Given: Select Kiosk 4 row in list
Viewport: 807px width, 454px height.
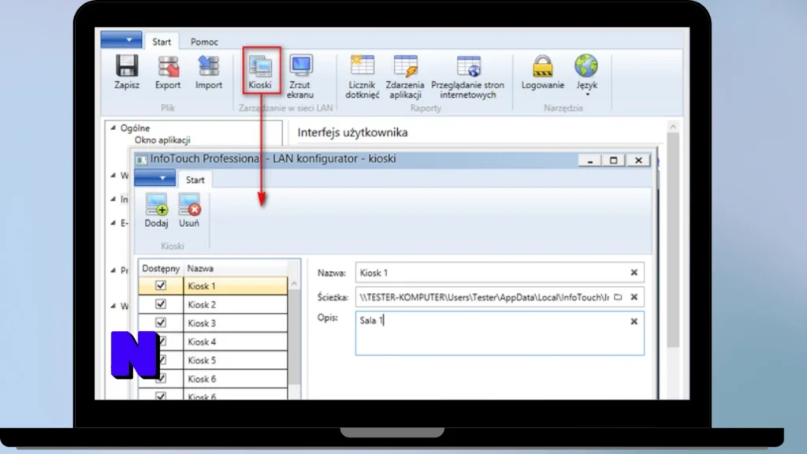Looking at the screenshot, I should pyautogui.click(x=213, y=342).
